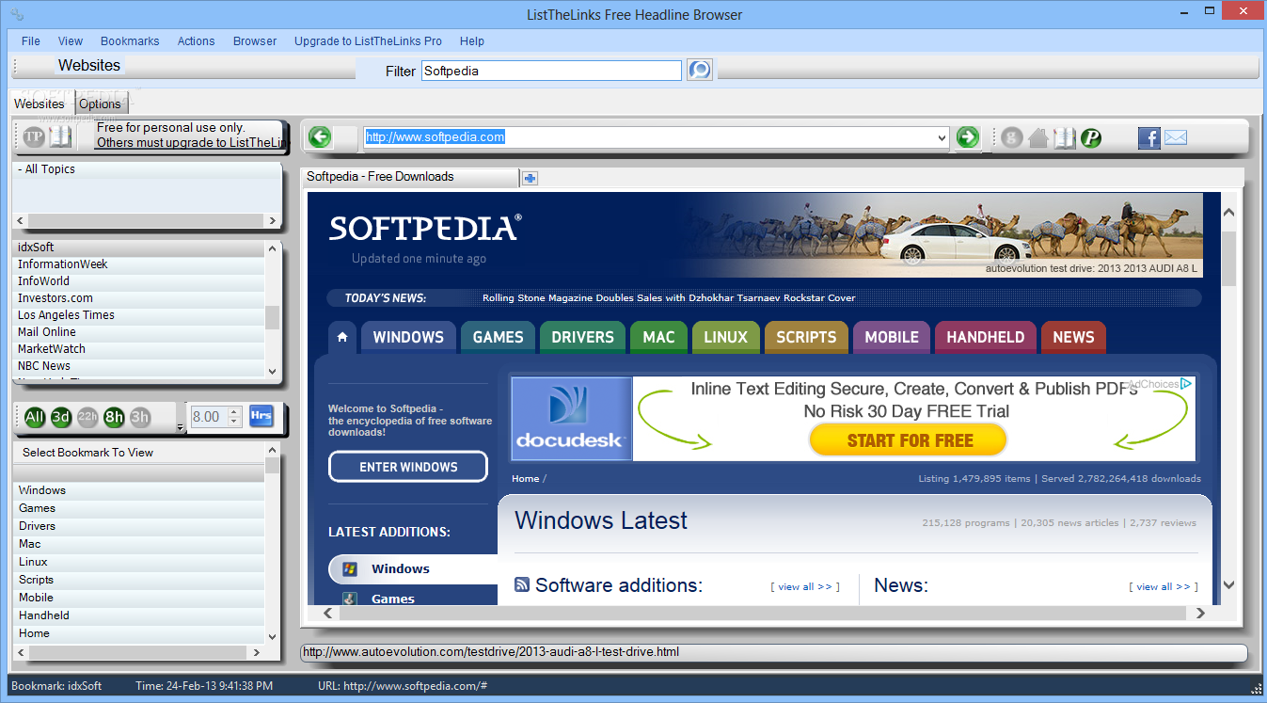Click the Softpedia home icon tab
1267x703 pixels.
341,337
